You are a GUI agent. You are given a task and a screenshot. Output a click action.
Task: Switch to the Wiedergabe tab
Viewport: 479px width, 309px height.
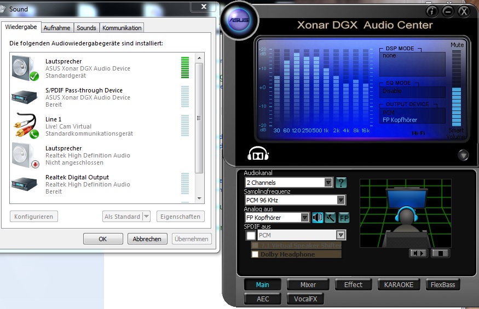(21, 27)
